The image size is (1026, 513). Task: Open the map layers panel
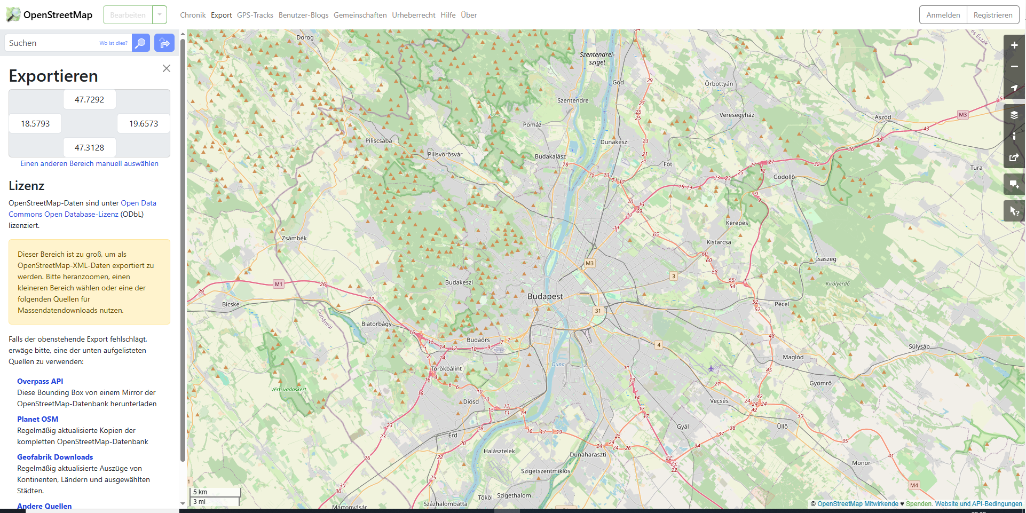coord(1014,115)
